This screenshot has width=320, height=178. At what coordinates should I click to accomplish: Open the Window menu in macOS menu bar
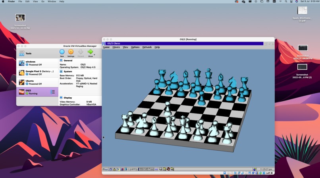click(x=52, y=2)
